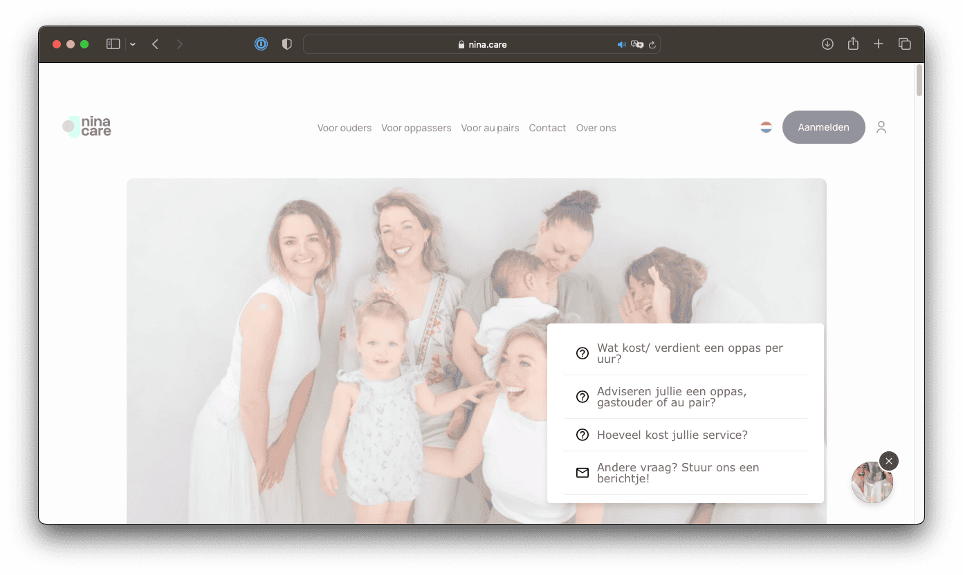Image resolution: width=963 pixels, height=575 pixels.
Task: Open the share menu
Action: point(853,44)
